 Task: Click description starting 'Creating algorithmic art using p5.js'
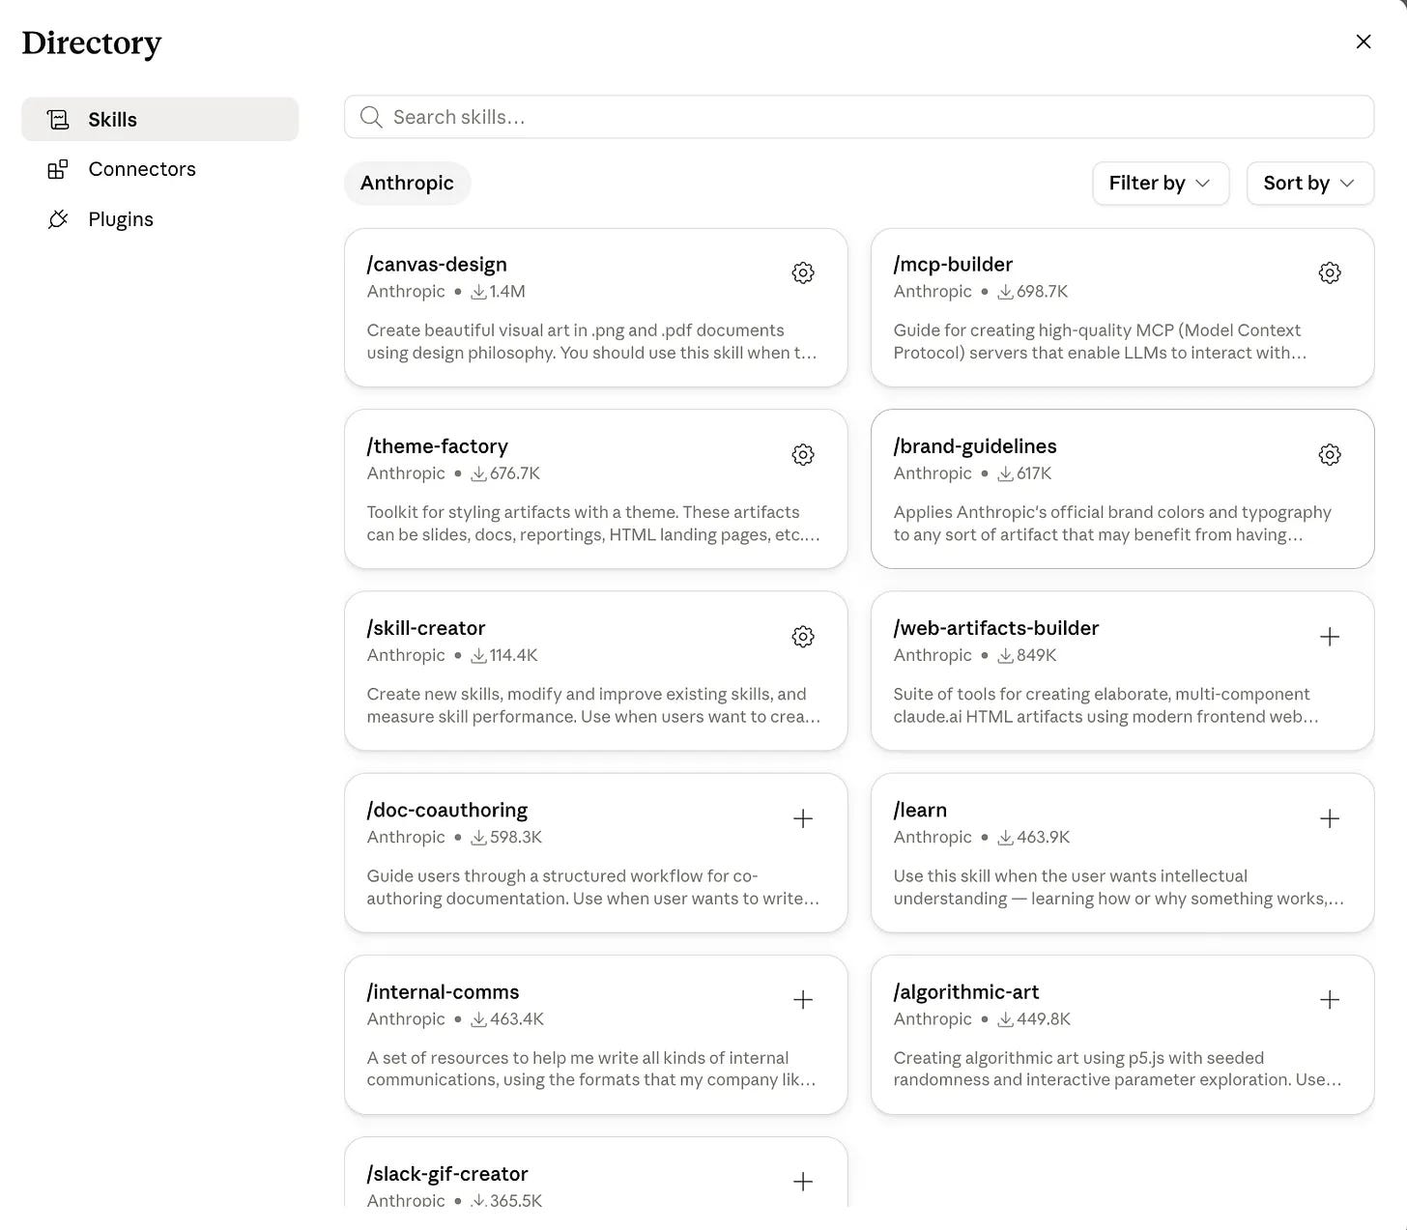pyautogui.click(x=1117, y=1068)
